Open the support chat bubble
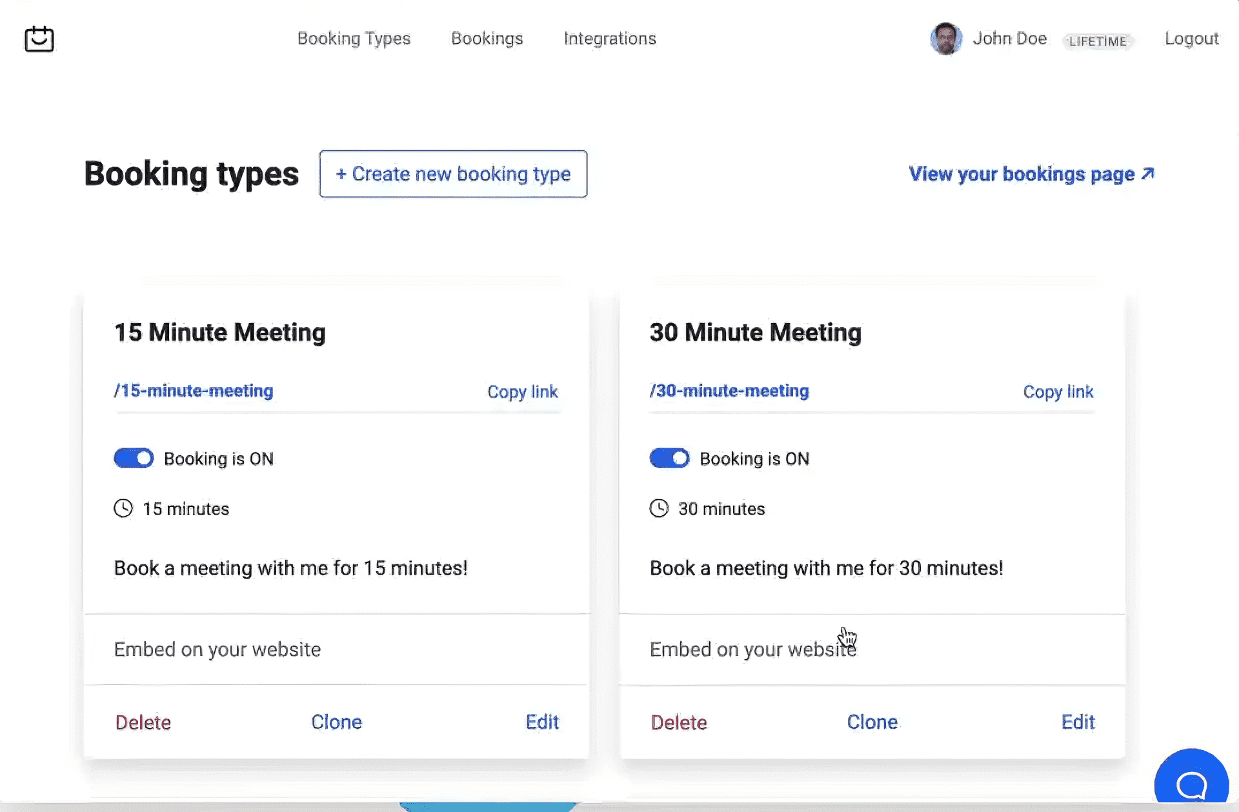 (1191, 784)
